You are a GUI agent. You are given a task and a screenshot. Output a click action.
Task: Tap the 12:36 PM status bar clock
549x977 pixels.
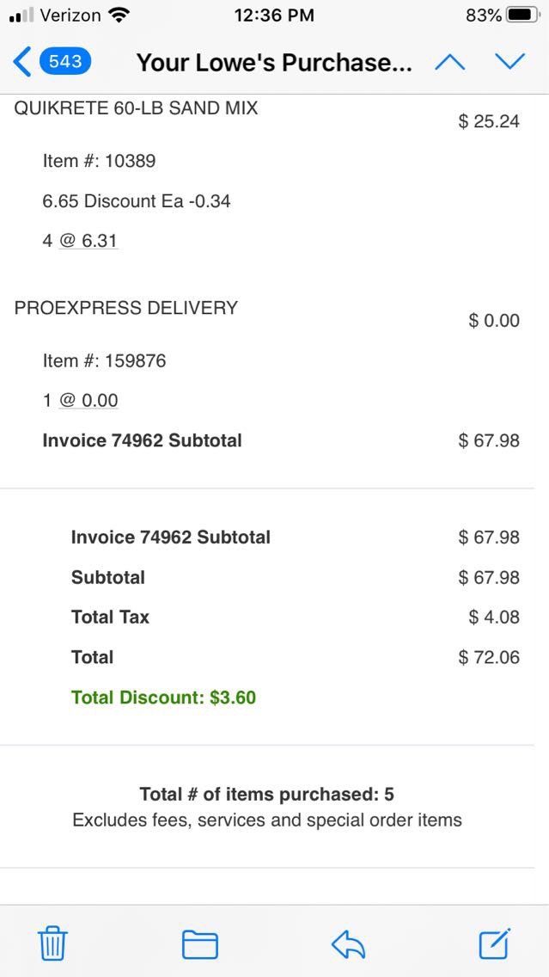274,15
